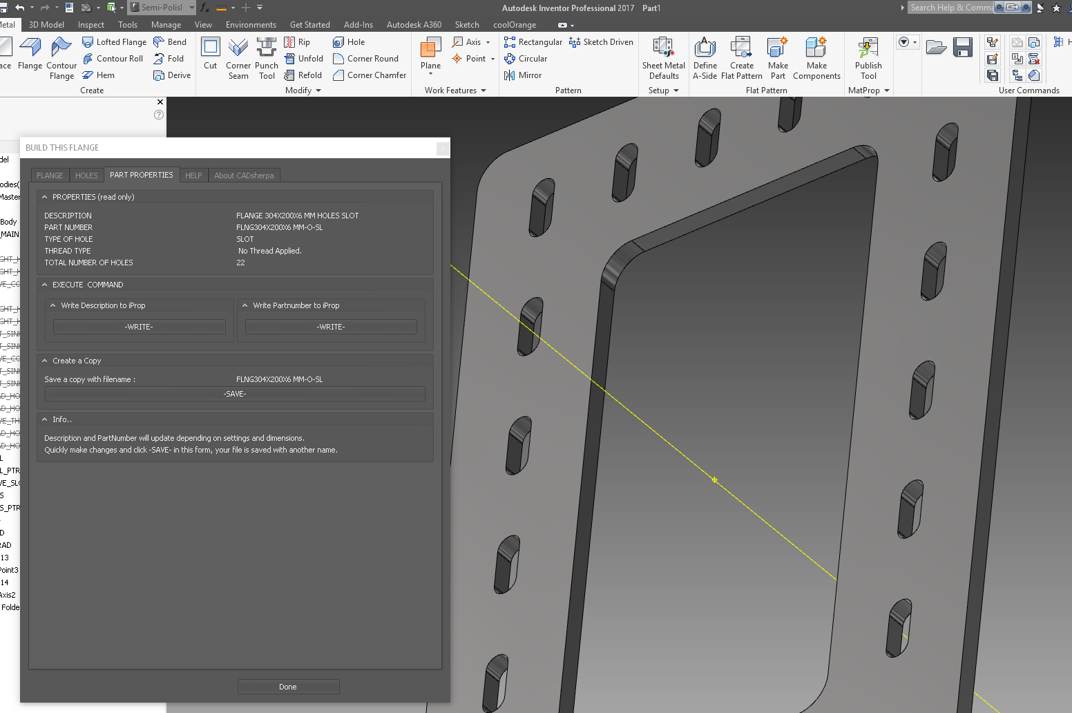
Task: Expand the MatProp panel dropdown
Action: [887, 91]
